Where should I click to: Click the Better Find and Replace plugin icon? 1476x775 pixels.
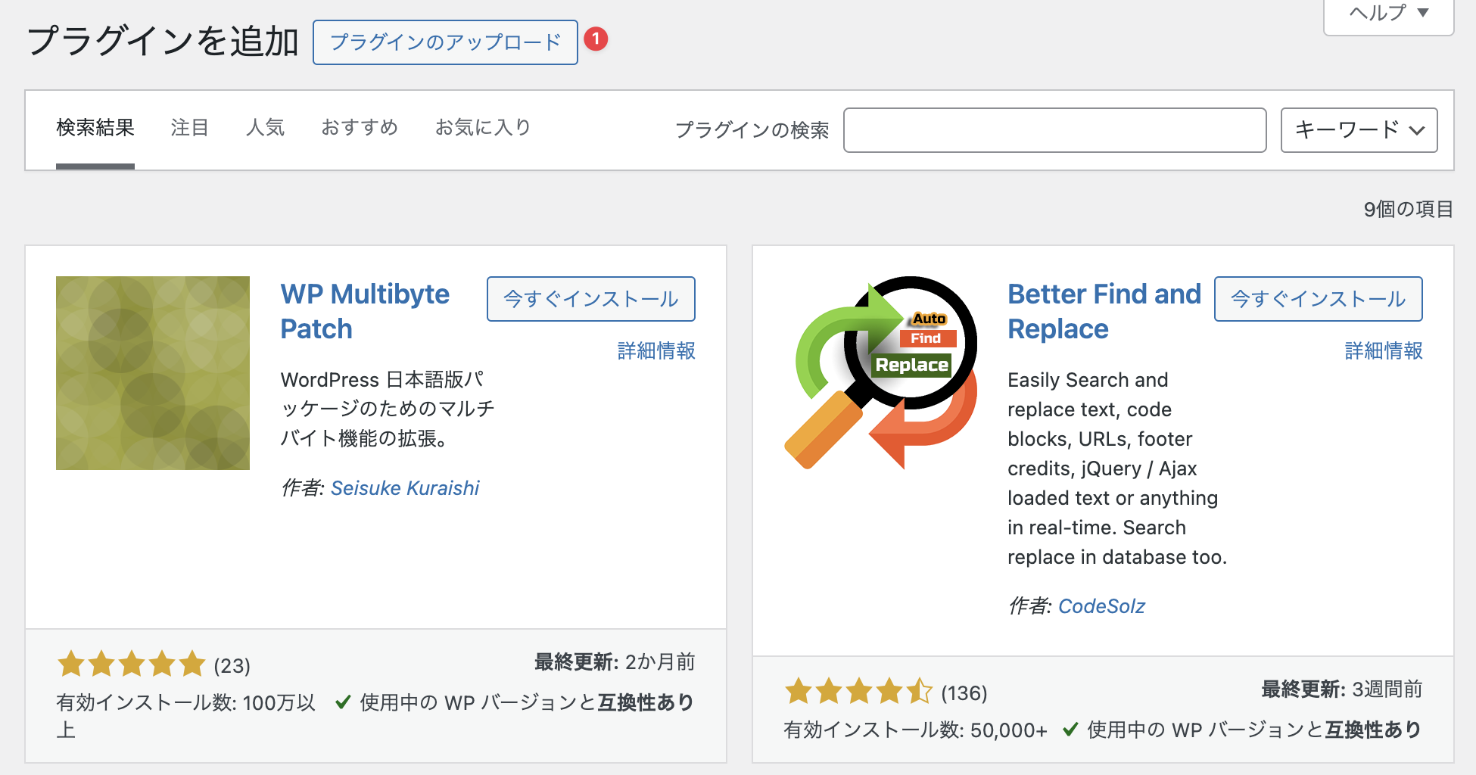point(880,372)
